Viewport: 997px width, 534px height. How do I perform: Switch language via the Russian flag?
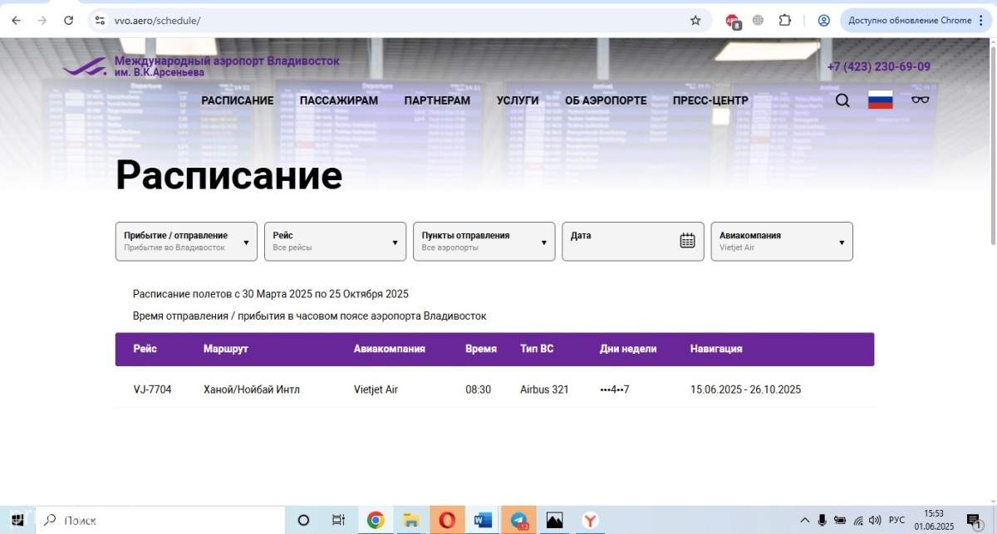tap(881, 100)
